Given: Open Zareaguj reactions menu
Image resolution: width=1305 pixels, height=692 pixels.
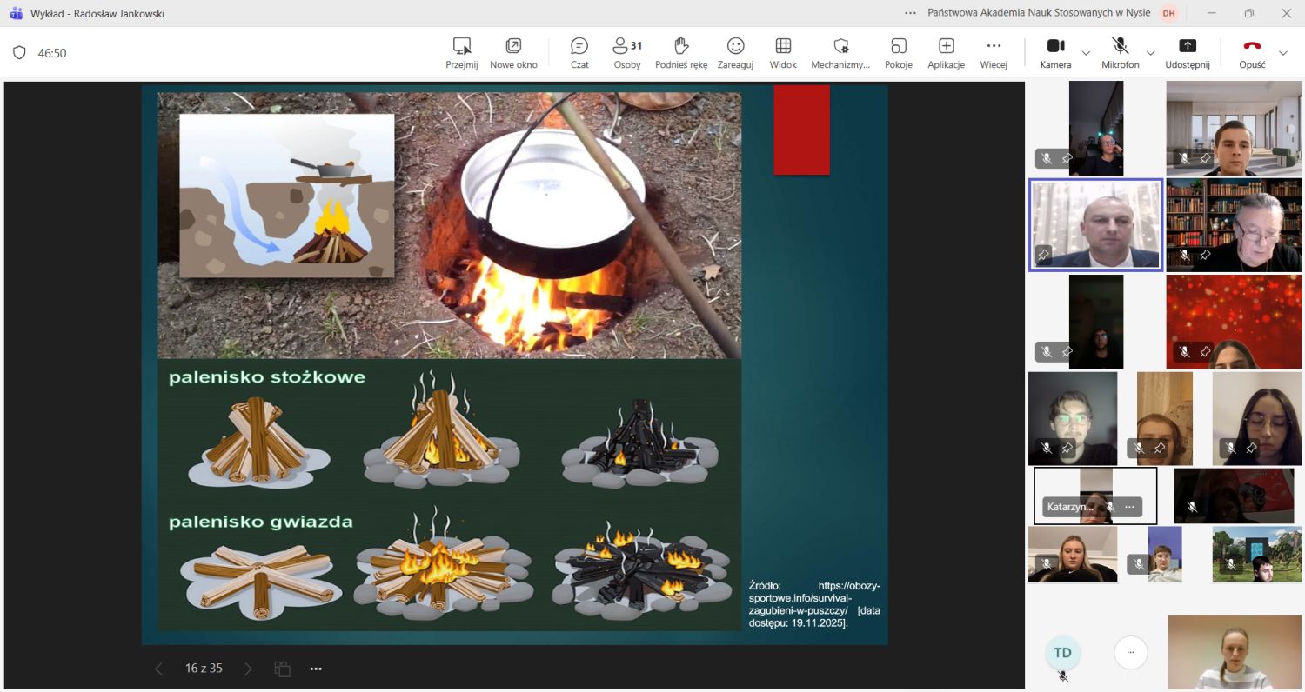Looking at the screenshot, I should pyautogui.click(x=735, y=52).
